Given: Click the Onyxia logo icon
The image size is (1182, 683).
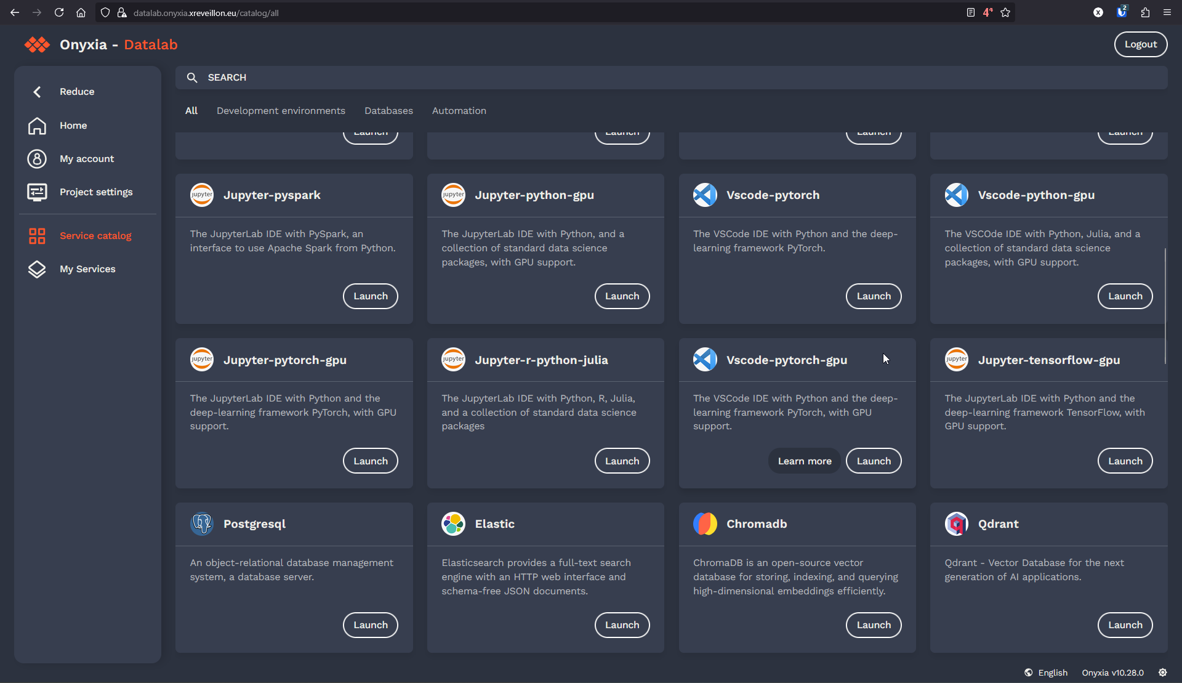Looking at the screenshot, I should point(37,44).
